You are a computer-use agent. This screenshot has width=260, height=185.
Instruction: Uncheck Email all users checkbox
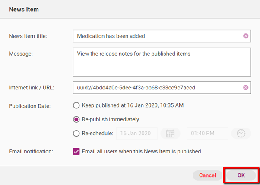(76, 151)
